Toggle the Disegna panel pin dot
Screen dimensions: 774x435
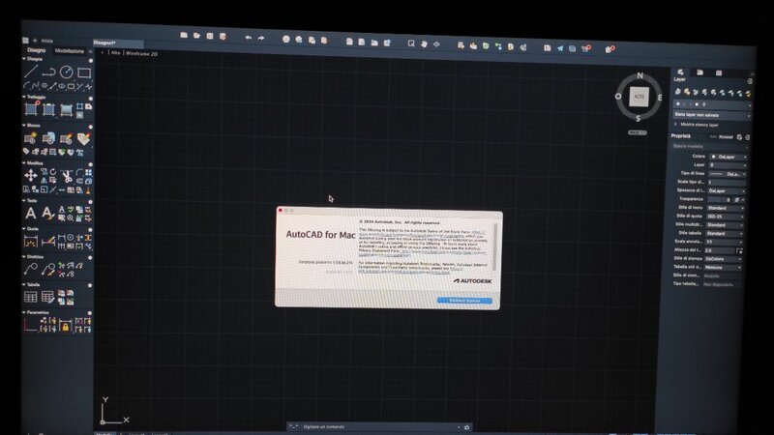point(90,60)
